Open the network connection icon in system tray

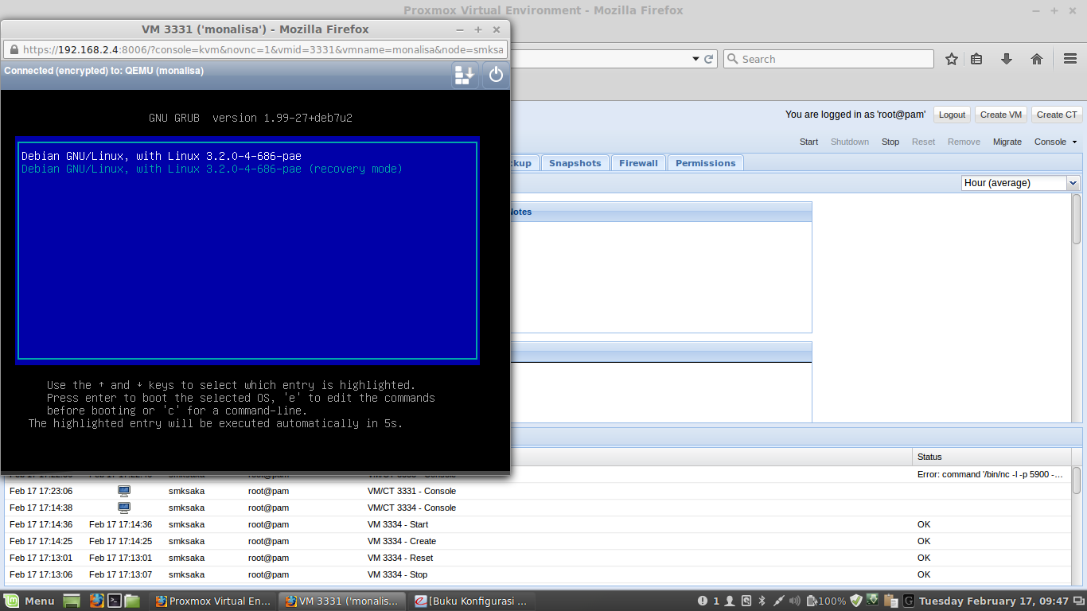pyautogui.click(x=778, y=601)
